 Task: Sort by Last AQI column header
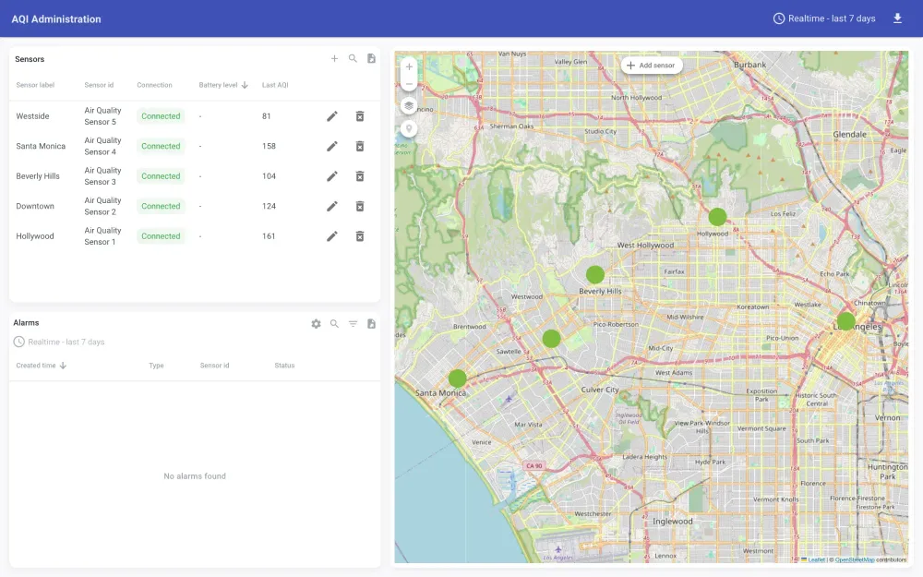coord(275,85)
